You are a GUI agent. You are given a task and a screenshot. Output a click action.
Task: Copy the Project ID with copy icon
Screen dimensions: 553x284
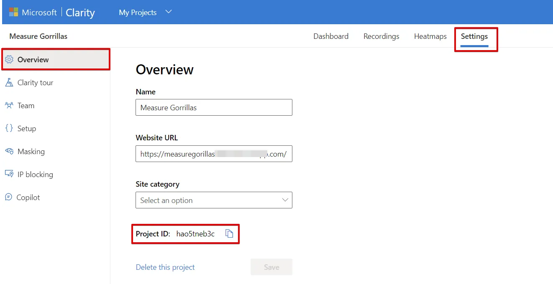click(x=229, y=233)
